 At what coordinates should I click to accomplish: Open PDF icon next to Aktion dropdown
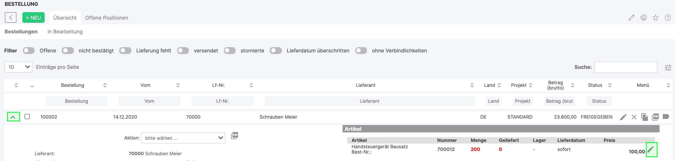tap(234, 136)
